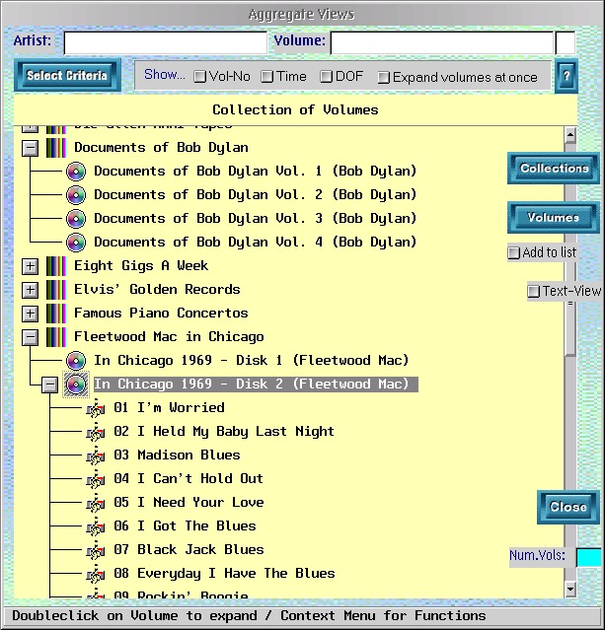Open the Collections view
This screenshot has width=605, height=630.
pos(554,168)
